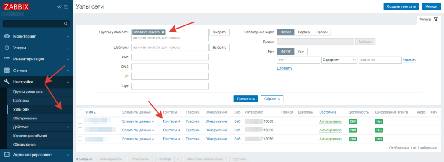Click the Услуги clock icon

(x=7, y=48)
